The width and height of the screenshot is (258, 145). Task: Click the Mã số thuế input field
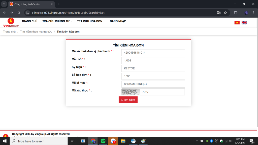tap(153, 53)
